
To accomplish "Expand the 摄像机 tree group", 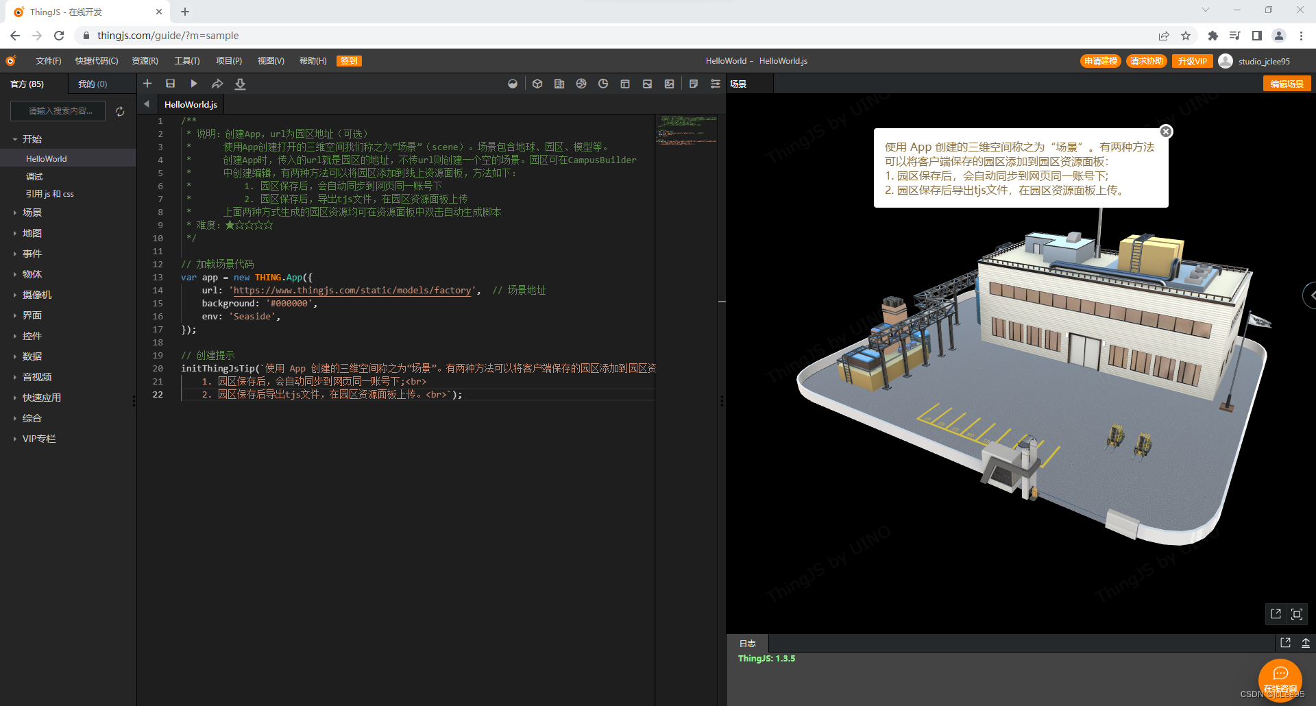I will (14, 295).
